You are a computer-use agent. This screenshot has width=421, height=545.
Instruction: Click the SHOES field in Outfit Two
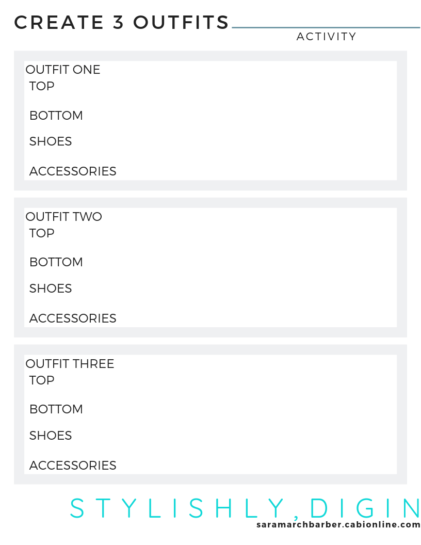click(x=51, y=288)
